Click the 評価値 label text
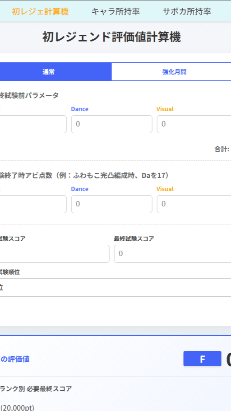The height and width of the screenshot is (411, 231). [15, 359]
